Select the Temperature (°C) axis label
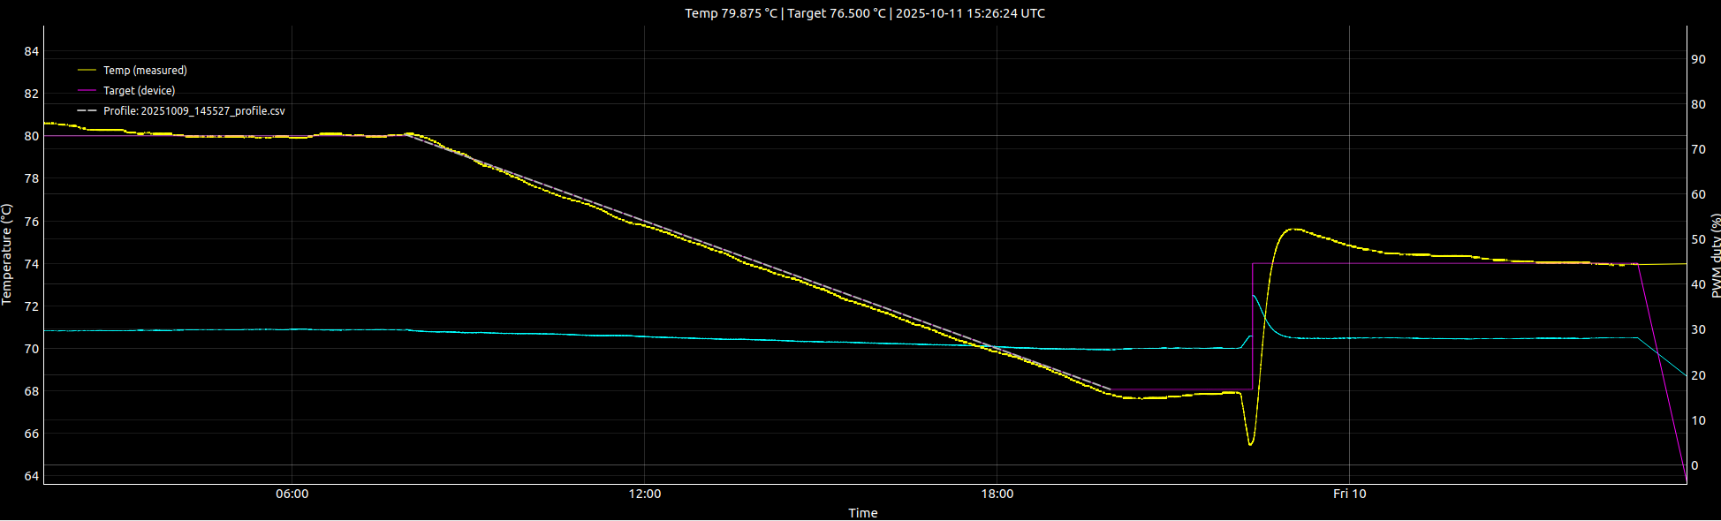Image resolution: width=1721 pixels, height=521 pixels. coord(7,254)
